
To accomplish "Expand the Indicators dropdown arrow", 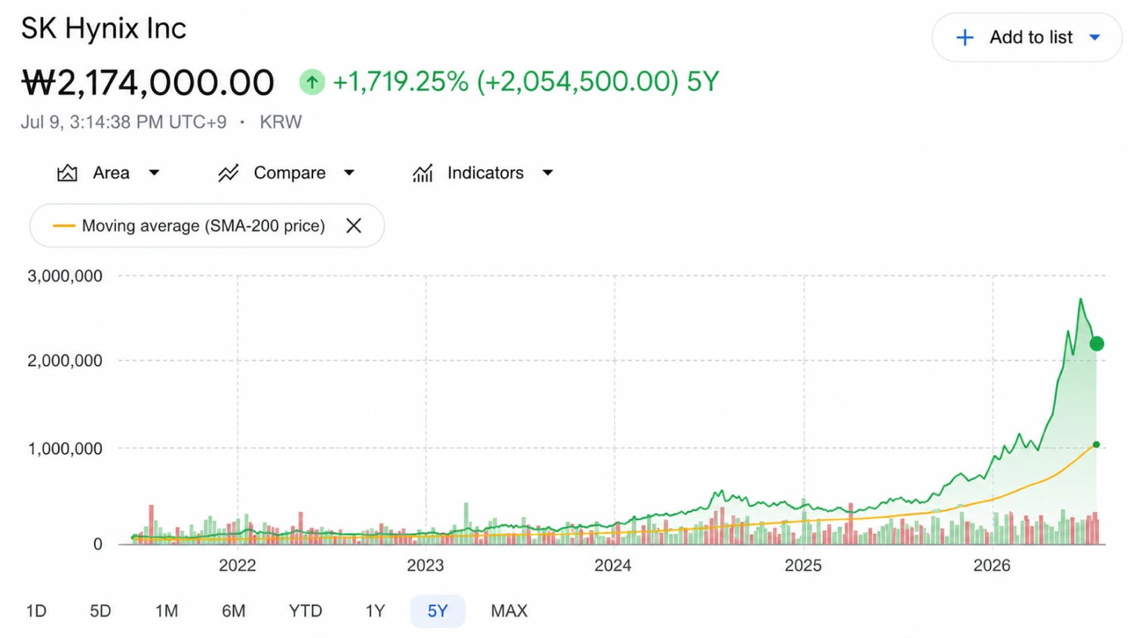I will [x=548, y=173].
